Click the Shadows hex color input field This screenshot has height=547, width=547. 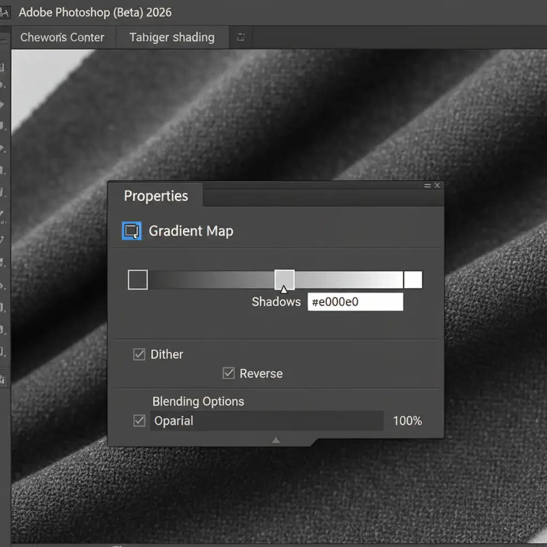click(355, 302)
